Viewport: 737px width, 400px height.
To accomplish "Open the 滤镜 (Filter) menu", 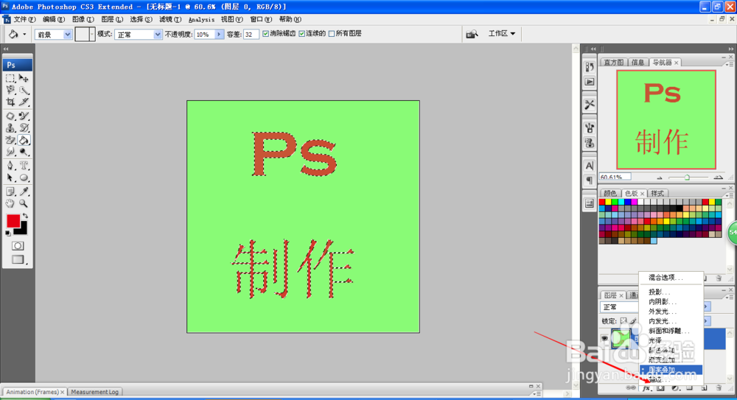I will pos(170,19).
